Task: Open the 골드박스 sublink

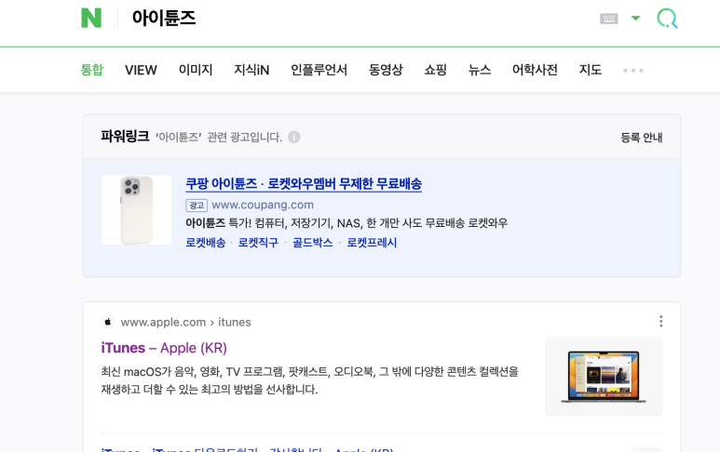Action: (312, 243)
